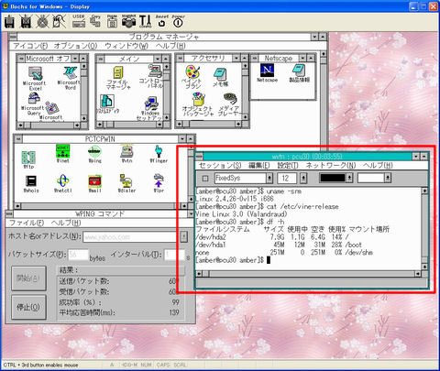Screen dimensions: 440x371
Task: Click white background color swatch
Action: (x=370, y=178)
